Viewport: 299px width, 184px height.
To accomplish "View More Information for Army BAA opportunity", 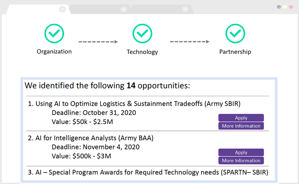I will 241,161.
